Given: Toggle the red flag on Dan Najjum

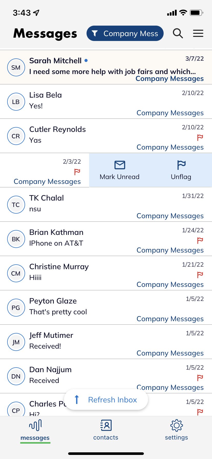Looking at the screenshot, I should [x=200, y=378].
